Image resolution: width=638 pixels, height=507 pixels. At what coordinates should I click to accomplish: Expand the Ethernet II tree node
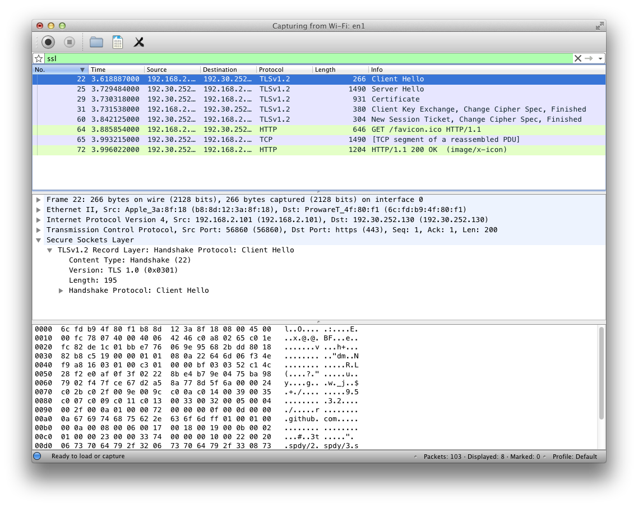[x=38, y=210]
